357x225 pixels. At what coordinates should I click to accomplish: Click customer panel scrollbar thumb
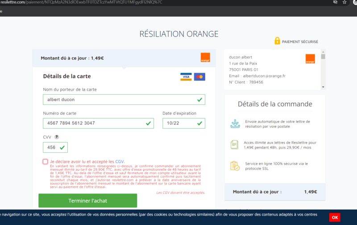323,57
